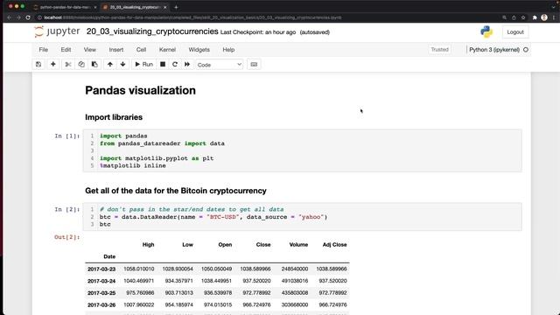Open the File menu
This screenshot has height=315, width=560.
44,50
